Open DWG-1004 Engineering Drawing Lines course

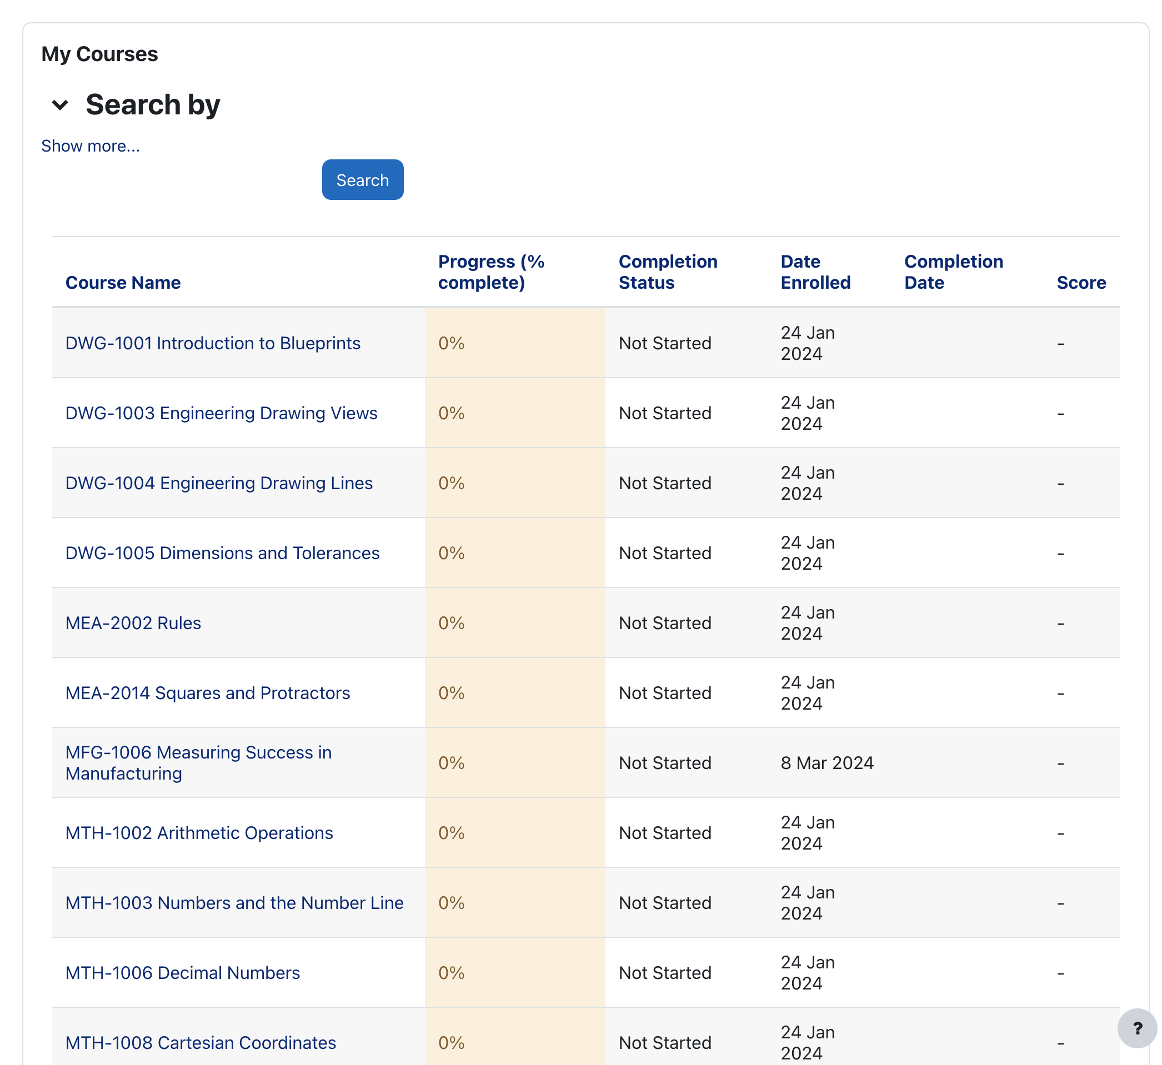pyautogui.click(x=219, y=483)
